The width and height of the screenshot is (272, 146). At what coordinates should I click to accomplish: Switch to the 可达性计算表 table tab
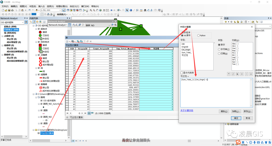(76, 117)
